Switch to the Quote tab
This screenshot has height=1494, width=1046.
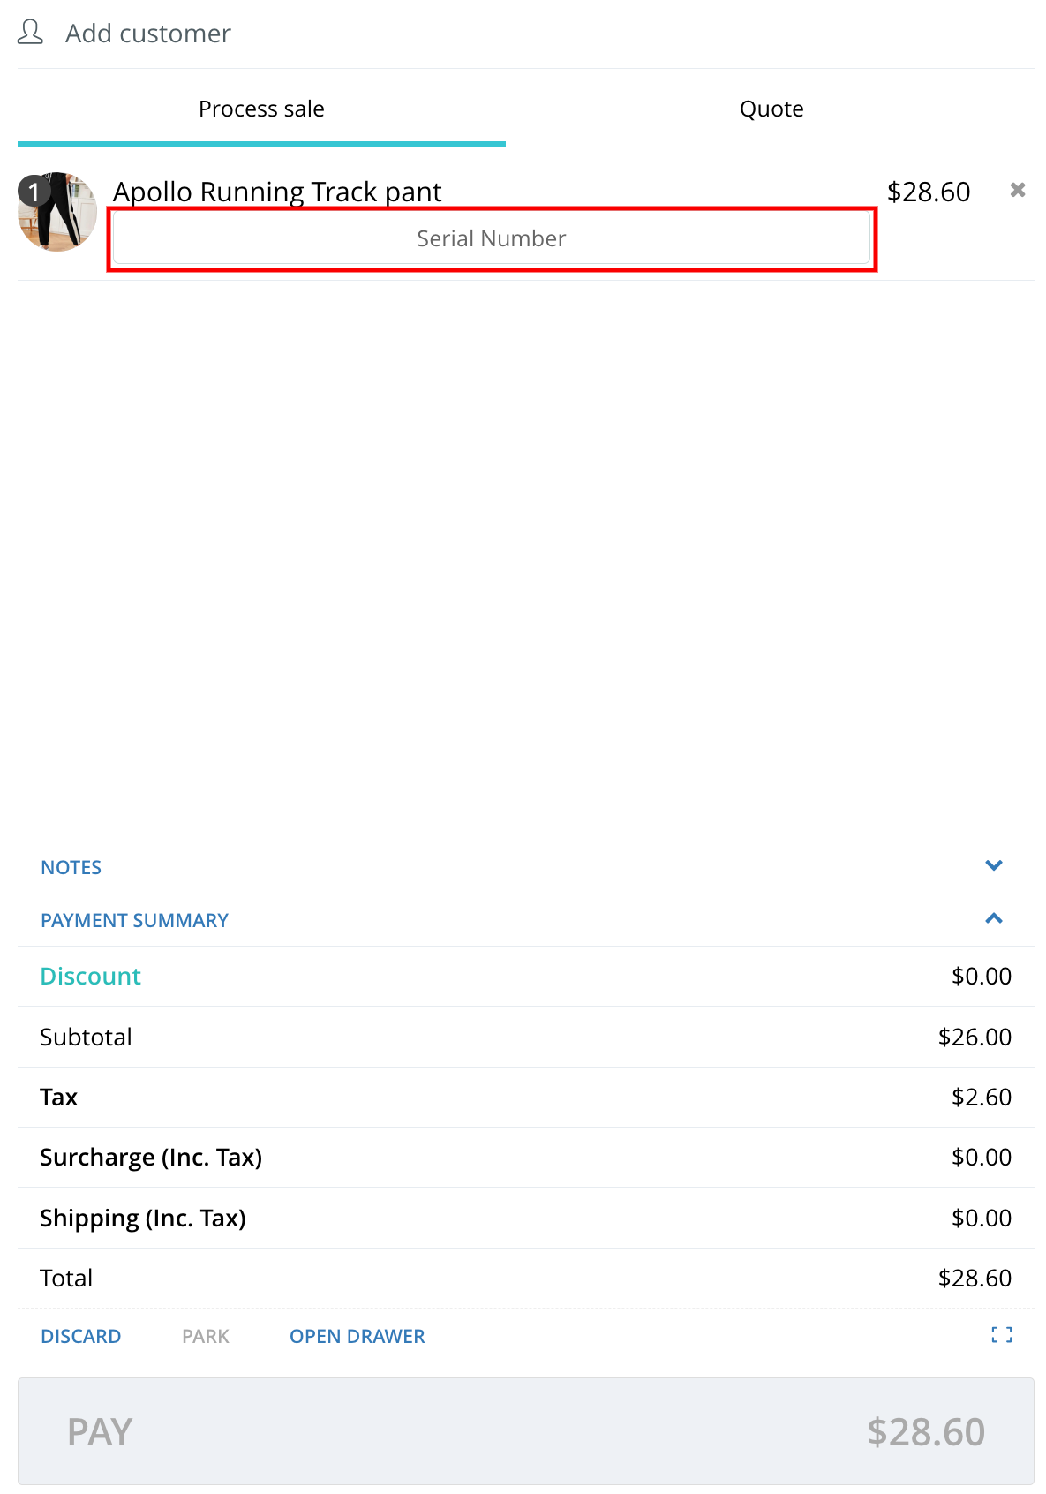pyautogui.click(x=771, y=109)
